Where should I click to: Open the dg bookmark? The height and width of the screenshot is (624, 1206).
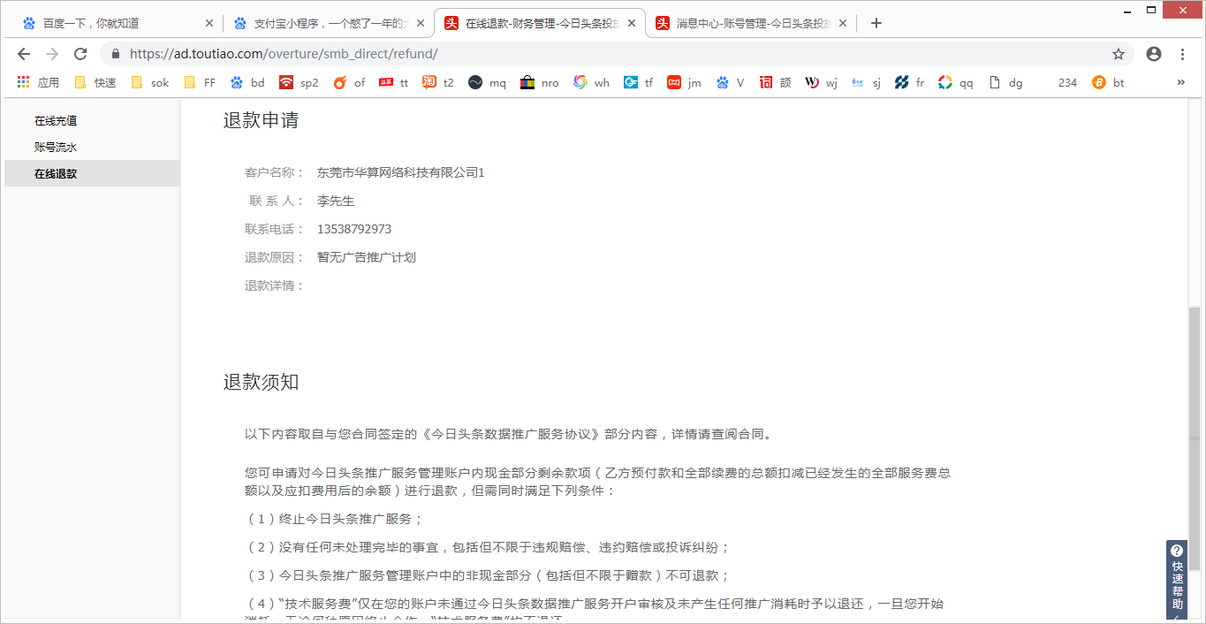[x=1005, y=82]
